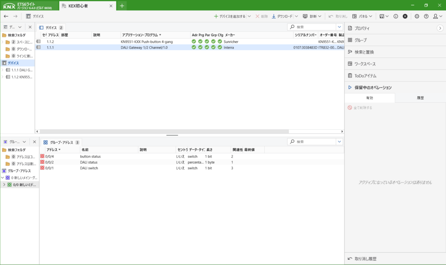
Task: Open a new tab with the plus icon
Action: pyautogui.click(x=122, y=6)
